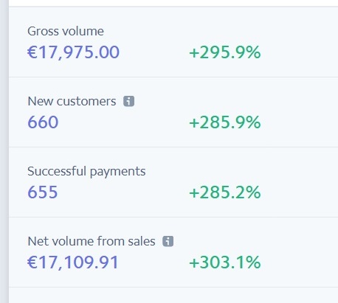Viewport: 338px width, 303px height.
Task: Open the Successful payments label
Action: [x=86, y=171]
